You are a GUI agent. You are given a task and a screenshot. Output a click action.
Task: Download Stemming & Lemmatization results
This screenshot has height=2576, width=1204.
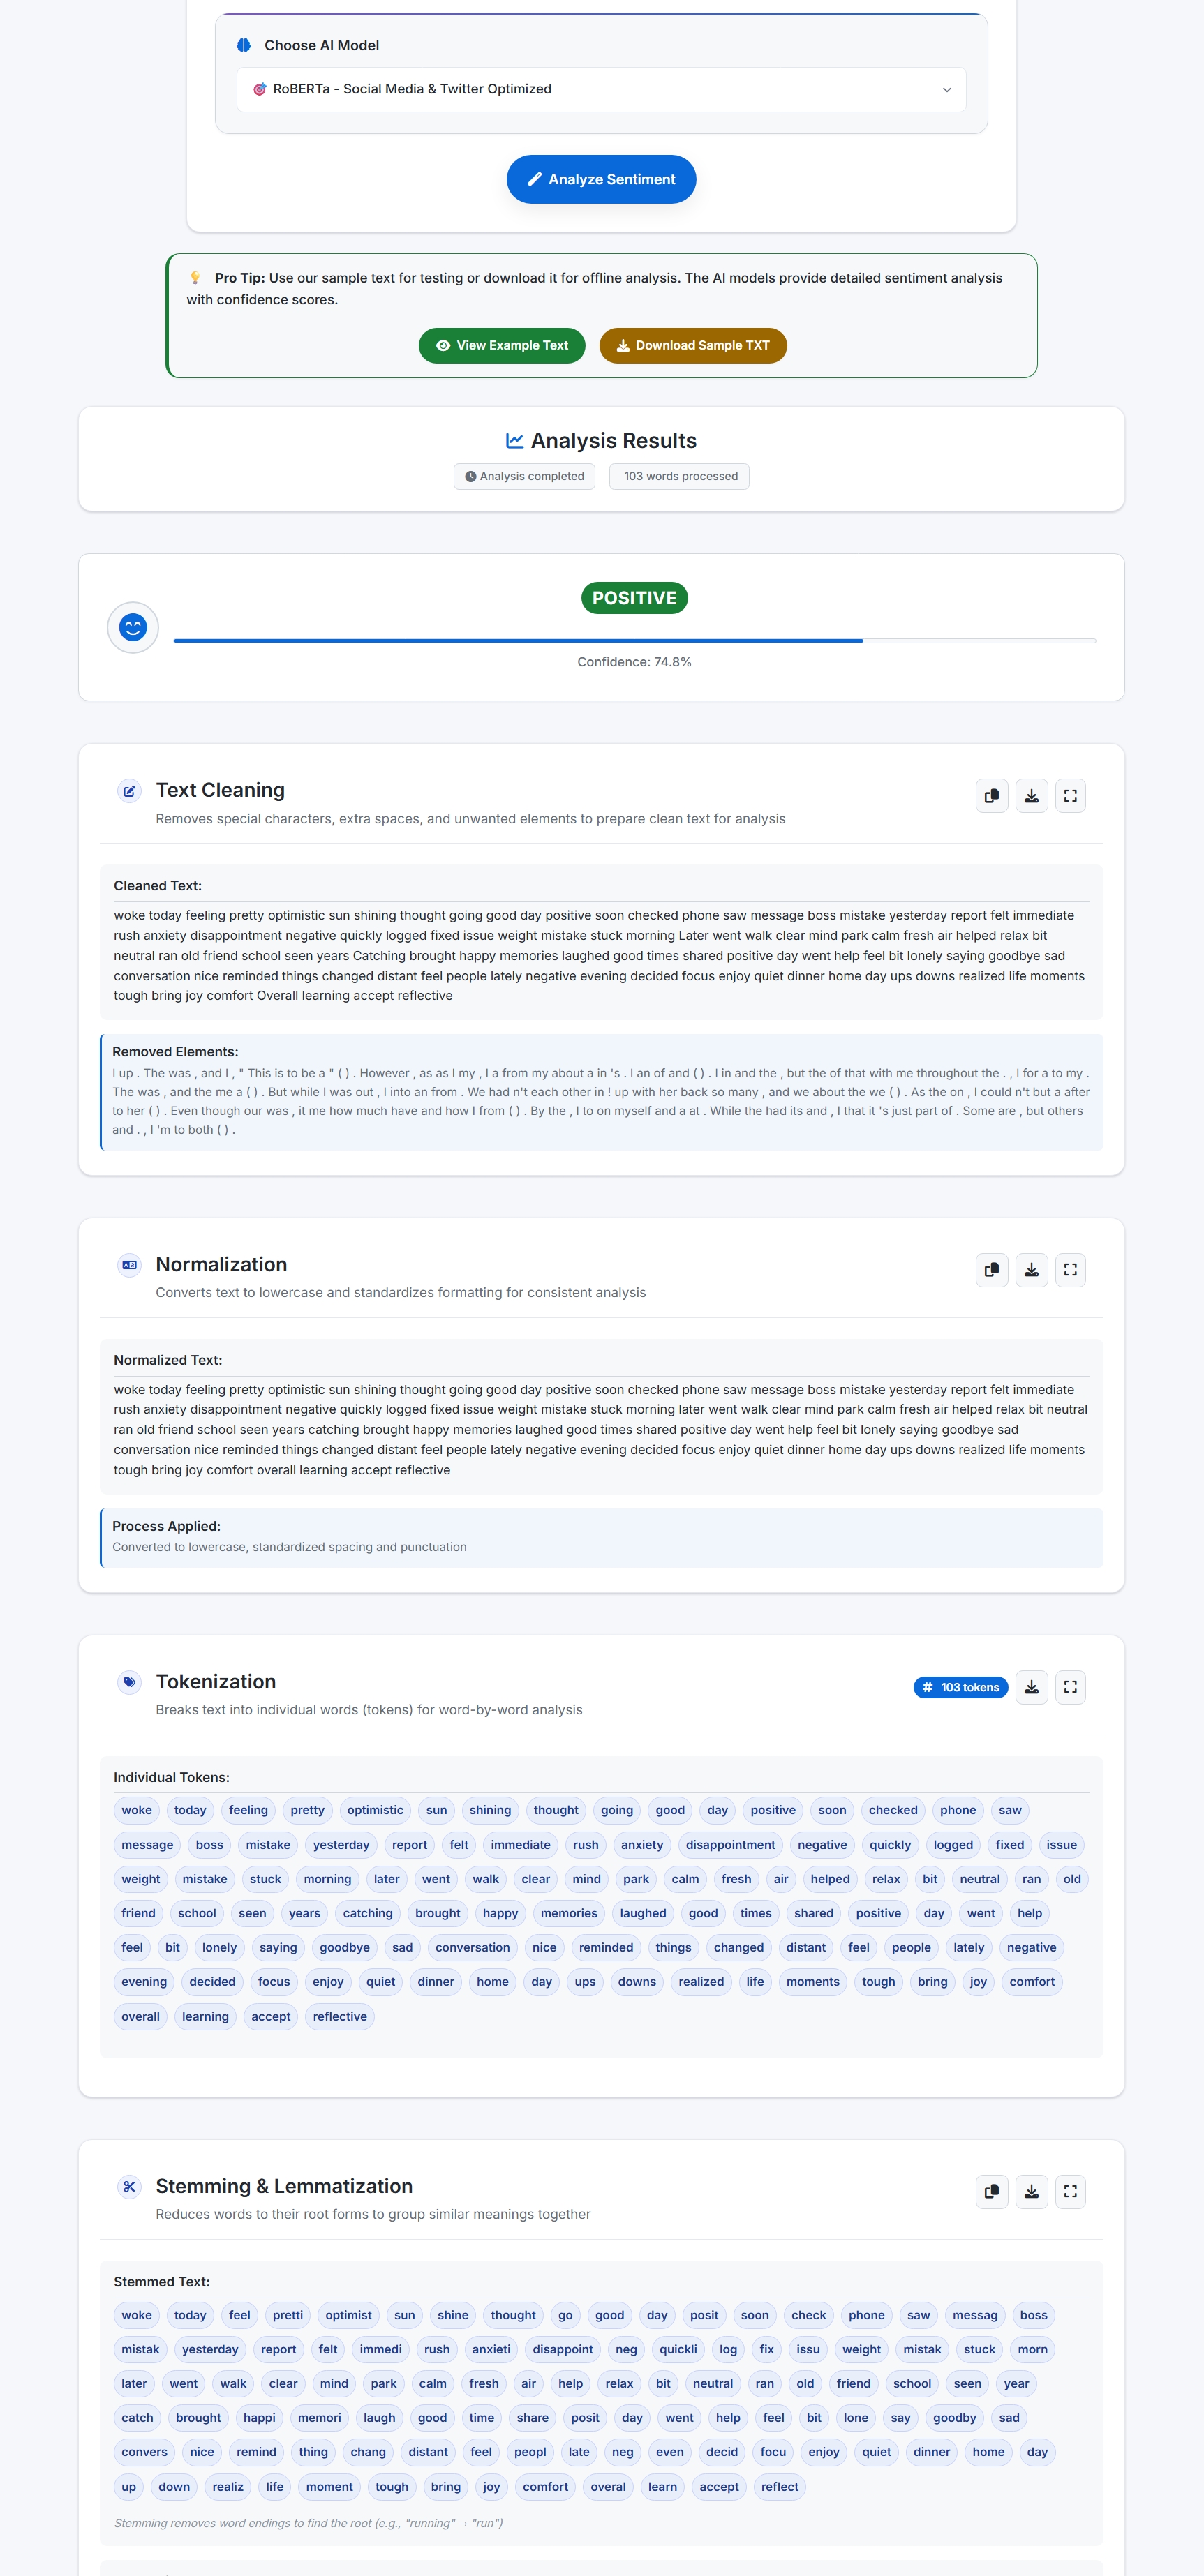tap(1031, 2191)
